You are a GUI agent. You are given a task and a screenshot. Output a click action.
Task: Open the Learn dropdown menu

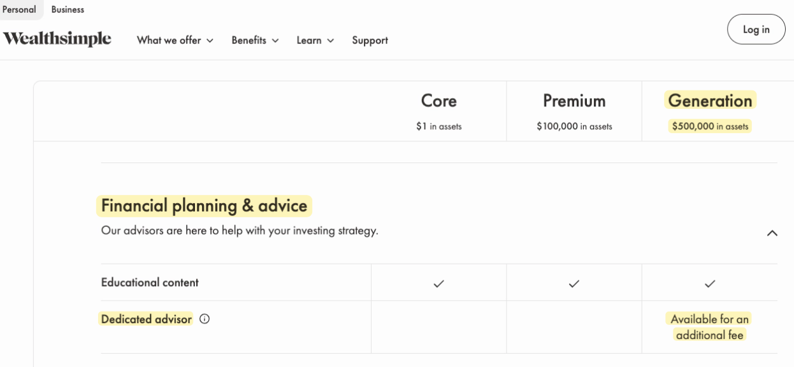(x=315, y=40)
